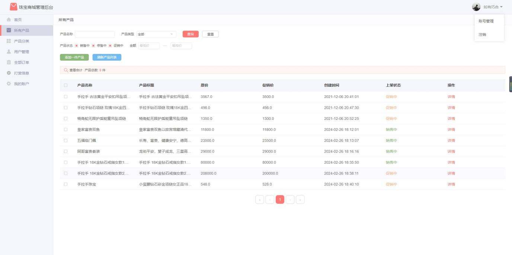Click the 打赏信息 sidebar icon
The width and height of the screenshot is (512, 255).
[x=8, y=73]
